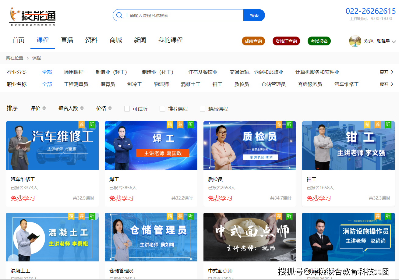Open the 混凝土工 course thumbnail
Image resolution: width=399 pixels, height=280 pixels.
pos(52,237)
